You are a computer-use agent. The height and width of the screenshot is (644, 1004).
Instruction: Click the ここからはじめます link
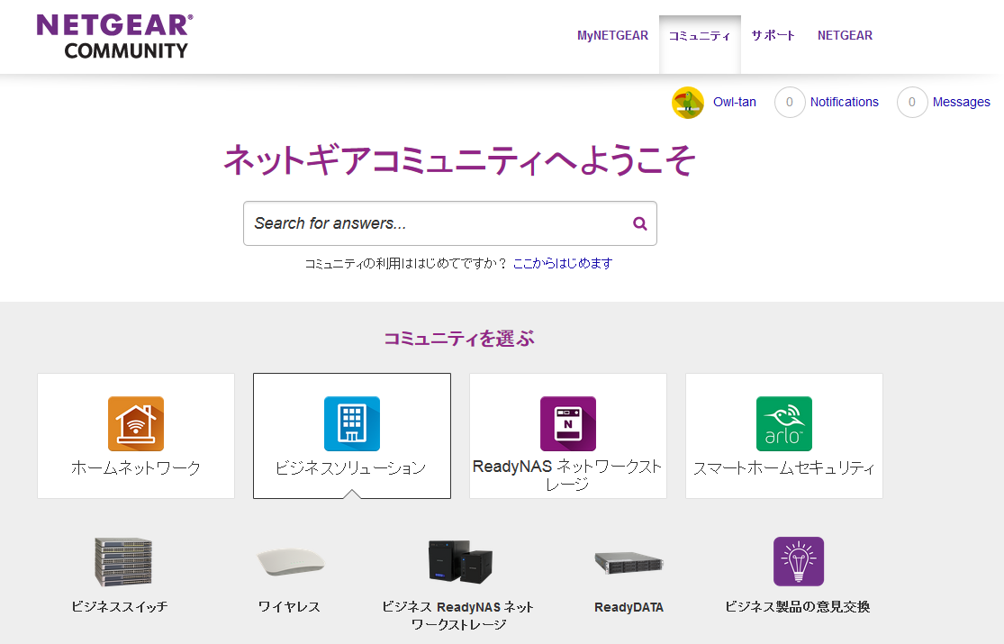pos(563,263)
